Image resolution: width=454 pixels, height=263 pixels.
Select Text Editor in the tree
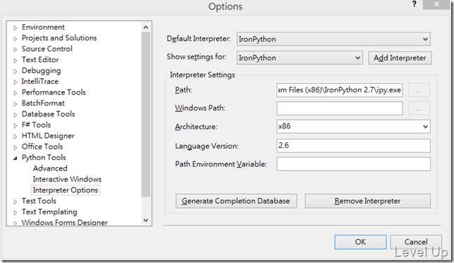pyautogui.click(x=40, y=60)
